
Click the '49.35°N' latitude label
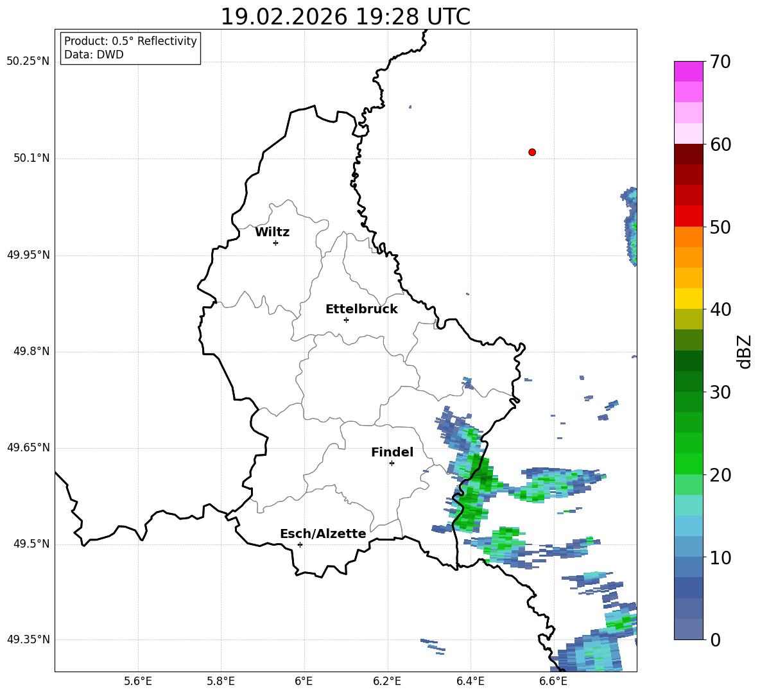28,639
